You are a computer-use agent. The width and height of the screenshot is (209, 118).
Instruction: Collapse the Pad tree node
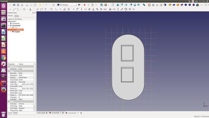(x=11, y=27)
